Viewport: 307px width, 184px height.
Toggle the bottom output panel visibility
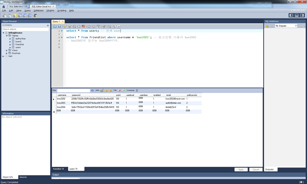click(x=297, y=15)
